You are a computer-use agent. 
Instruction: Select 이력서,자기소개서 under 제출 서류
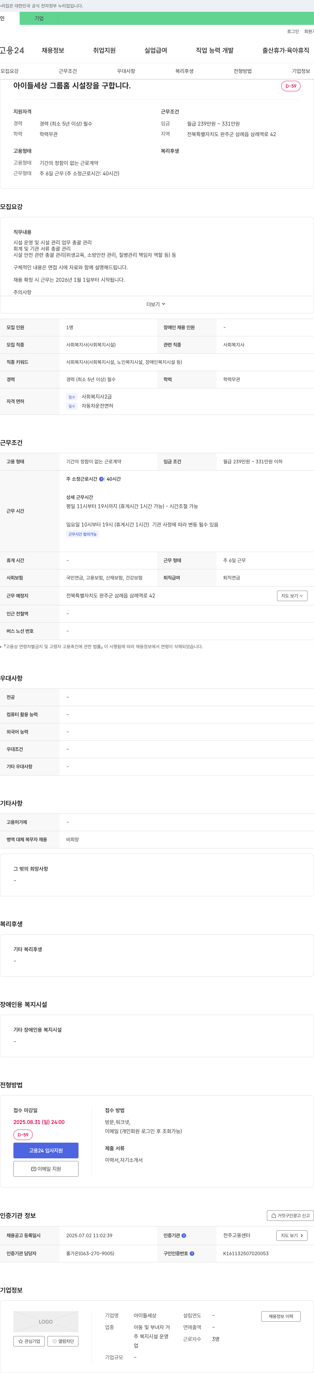tap(124, 1160)
